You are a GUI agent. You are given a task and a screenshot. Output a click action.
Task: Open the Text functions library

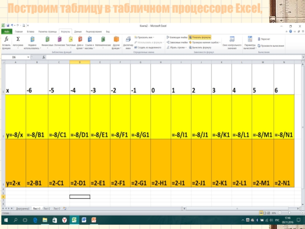pyautogui.click(x=71, y=41)
